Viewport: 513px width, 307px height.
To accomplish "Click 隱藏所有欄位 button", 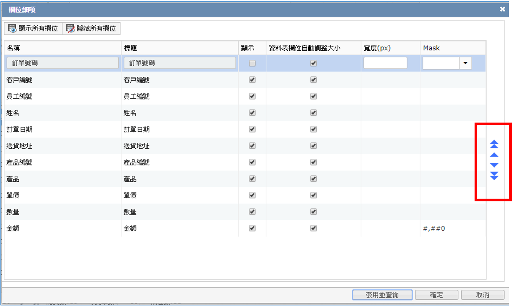I will pyautogui.click(x=91, y=28).
